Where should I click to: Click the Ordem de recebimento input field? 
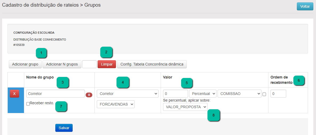click(x=278, y=94)
